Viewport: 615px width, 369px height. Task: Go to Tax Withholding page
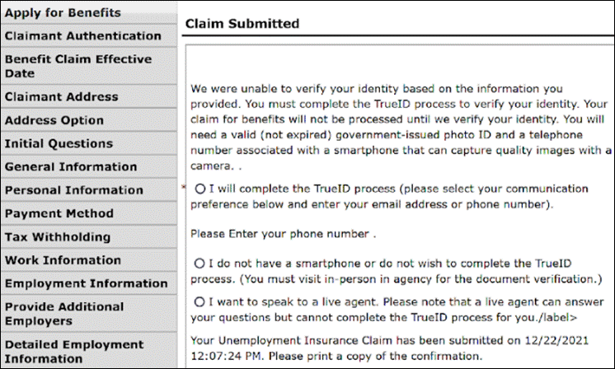pyautogui.click(x=58, y=237)
